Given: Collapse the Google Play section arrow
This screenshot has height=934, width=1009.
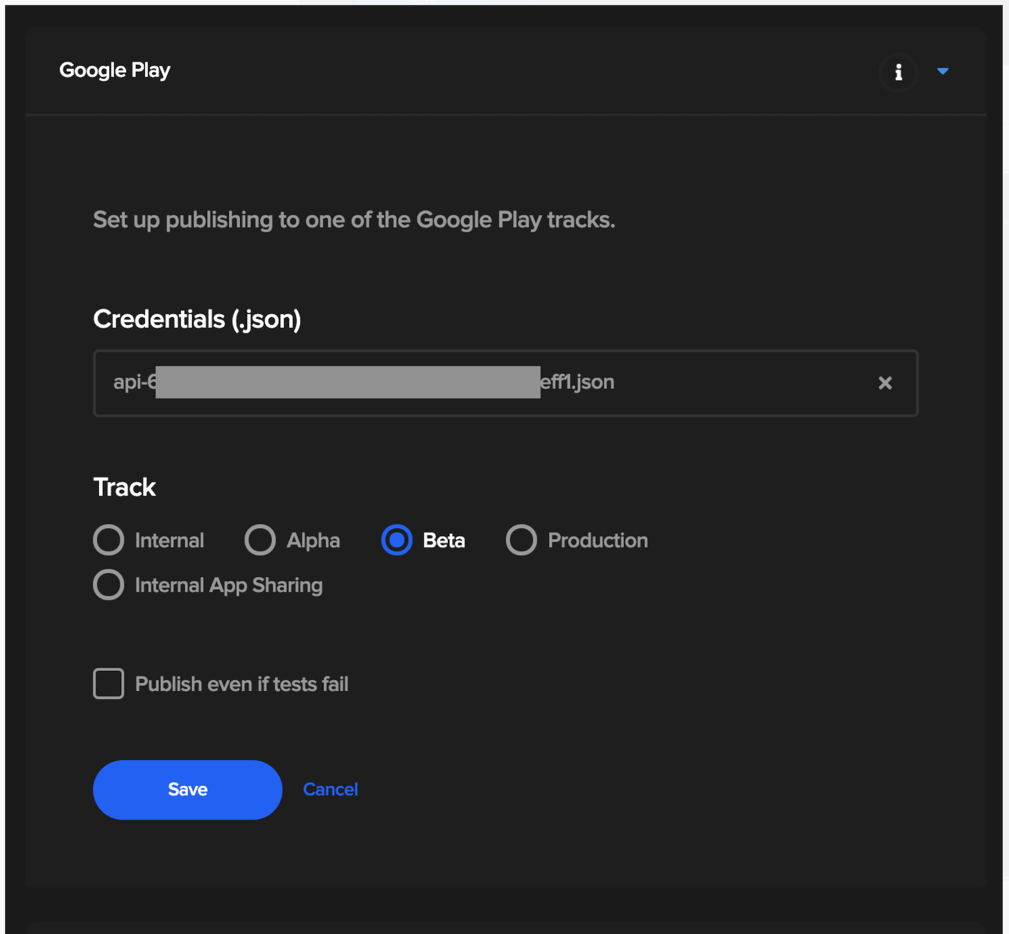Looking at the screenshot, I should point(943,71).
